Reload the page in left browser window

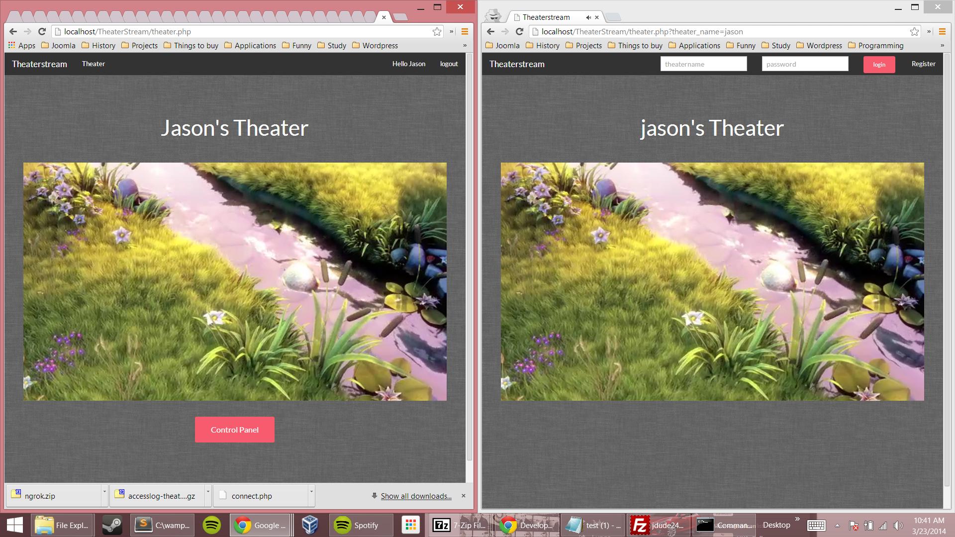[42, 31]
